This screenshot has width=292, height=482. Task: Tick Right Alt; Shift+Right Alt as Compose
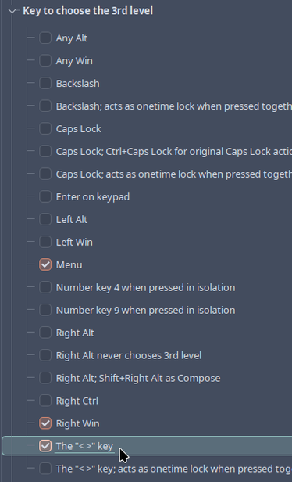[45, 378]
